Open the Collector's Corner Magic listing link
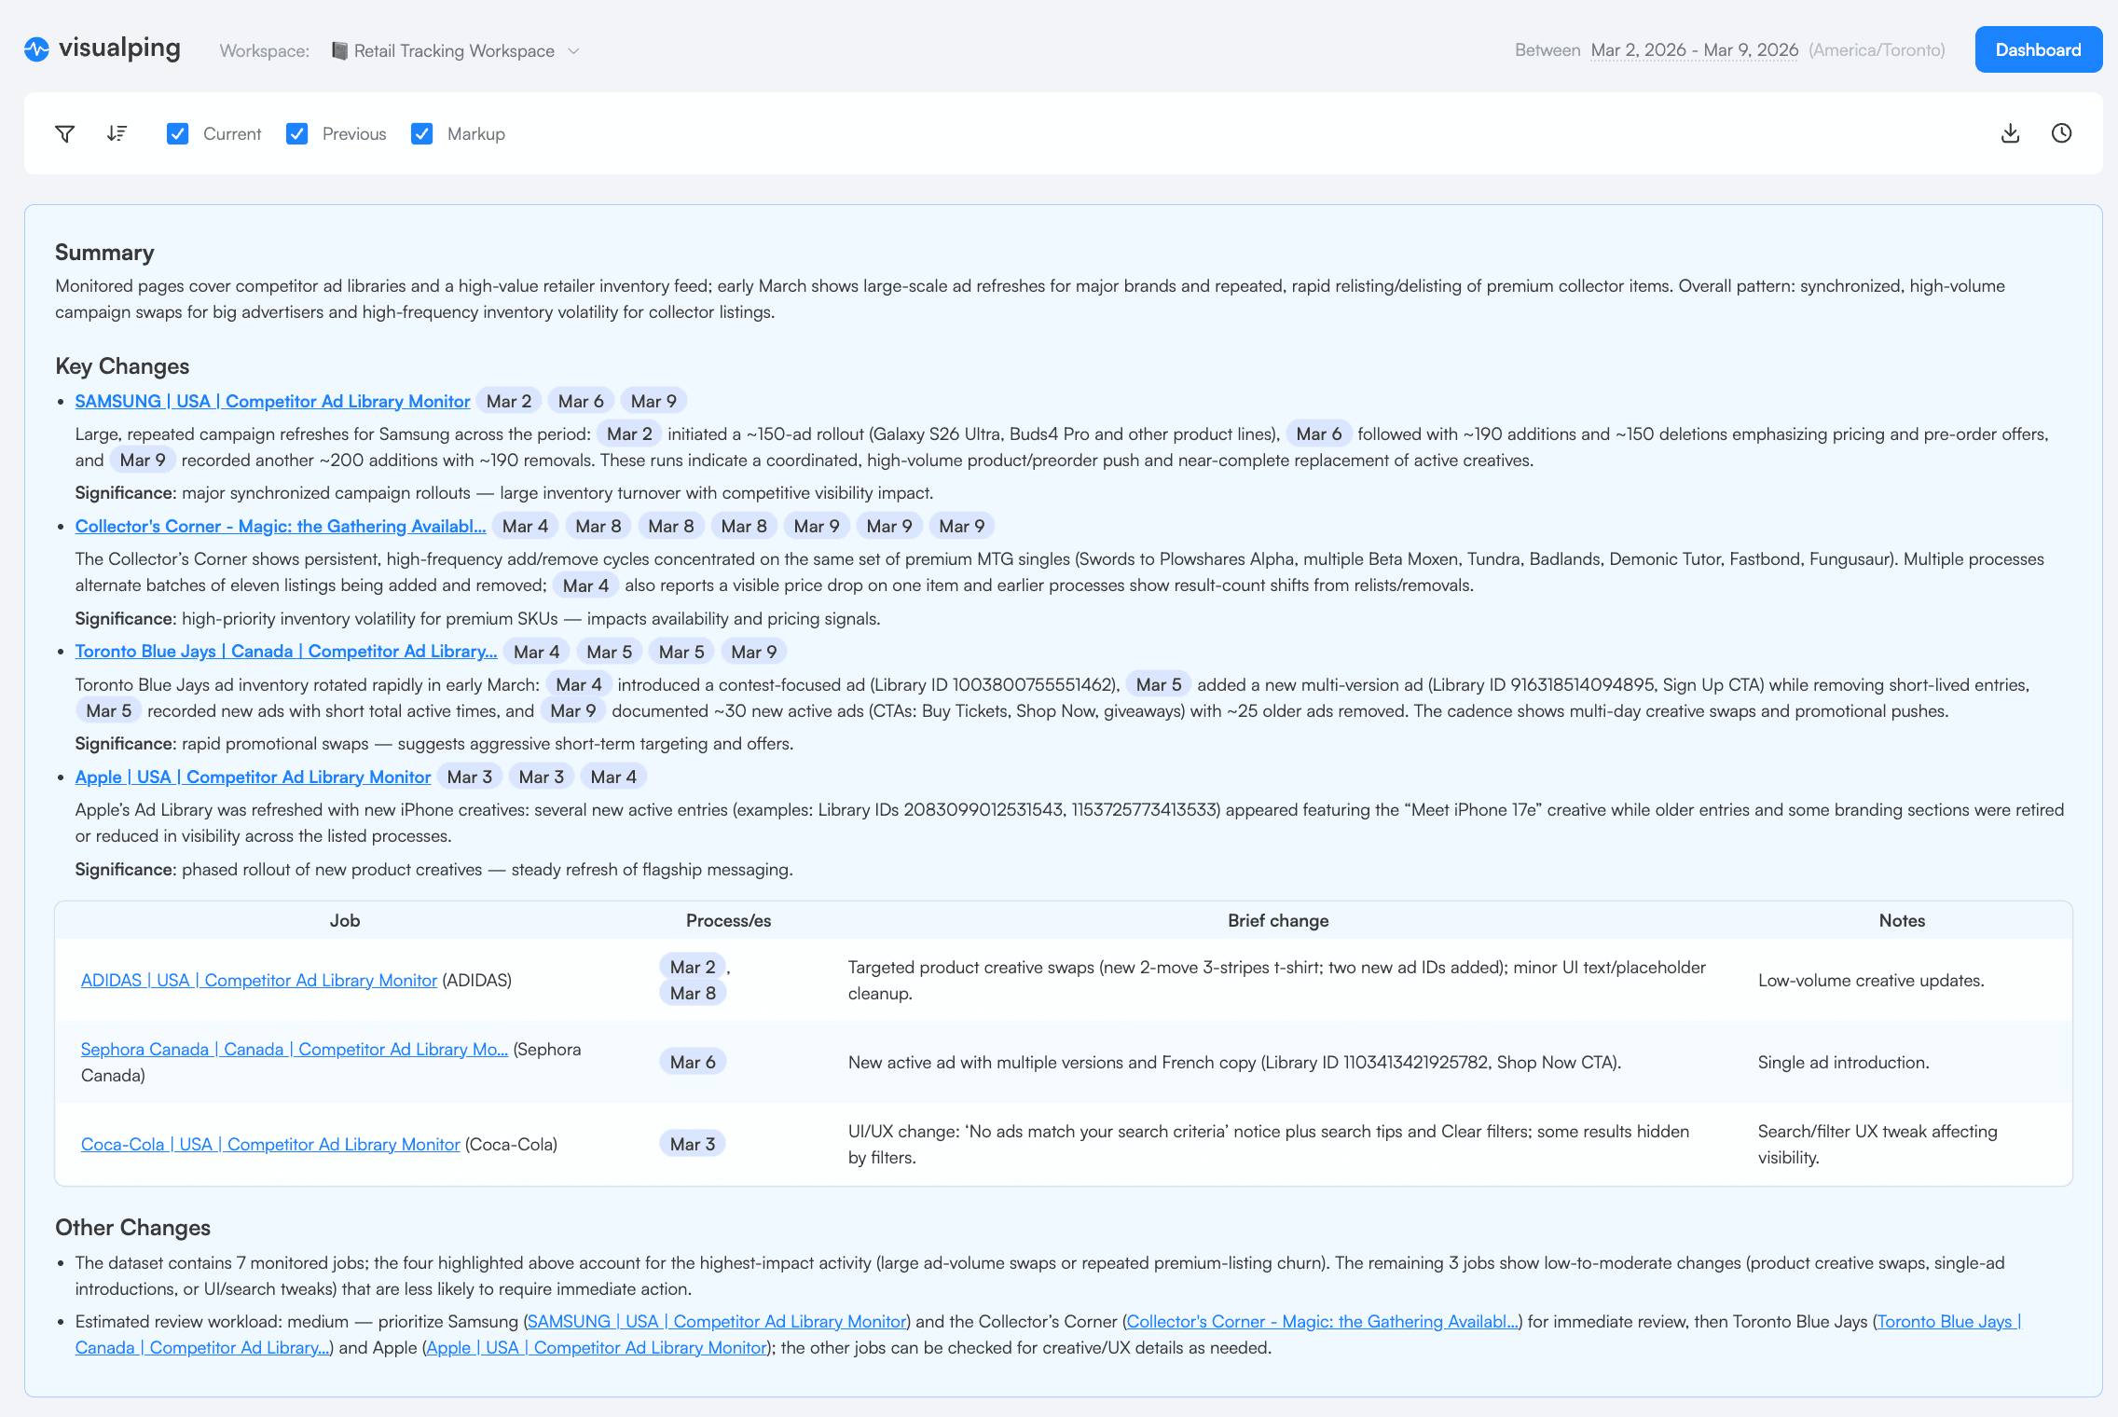Image resolution: width=2118 pixels, height=1417 pixels. [x=280, y=526]
